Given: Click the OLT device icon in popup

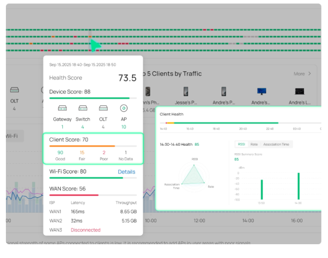Looking at the screenshot, I should [103, 108].
